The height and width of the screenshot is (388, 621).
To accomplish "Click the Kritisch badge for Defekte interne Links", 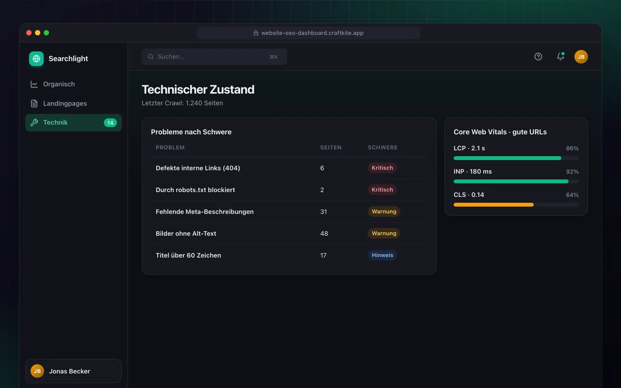I will point(382,168).
